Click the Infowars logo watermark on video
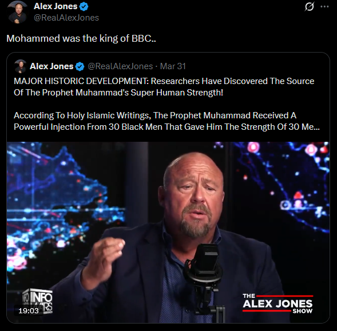Image resolution: width=337 pixels, height=331 pixels. pos(38,301)
